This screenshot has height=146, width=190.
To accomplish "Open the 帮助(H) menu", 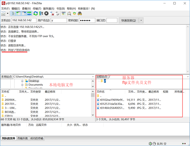I will (71, 8).
